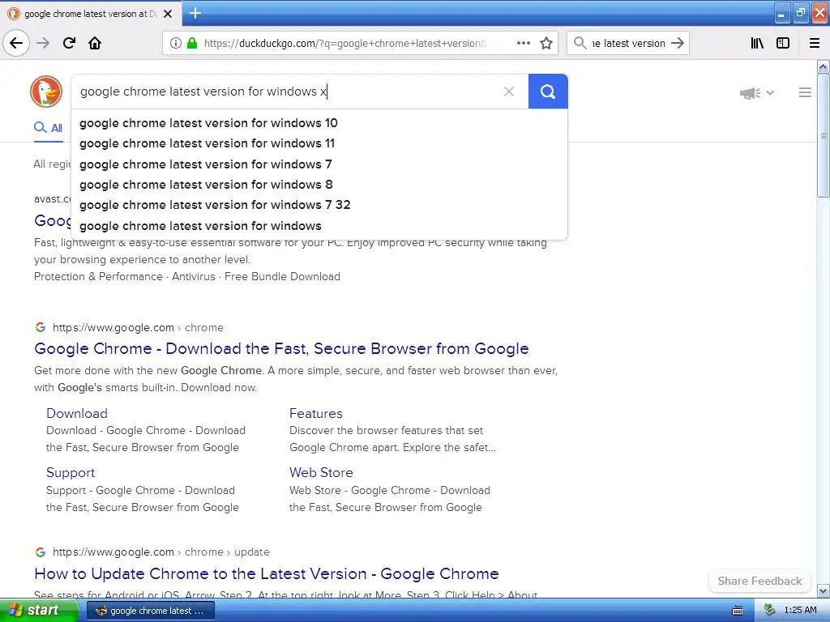Viewport: 830px width, 622px height.
Task: Run search with blue magnifier button
Action: click(x=548, y=92)
